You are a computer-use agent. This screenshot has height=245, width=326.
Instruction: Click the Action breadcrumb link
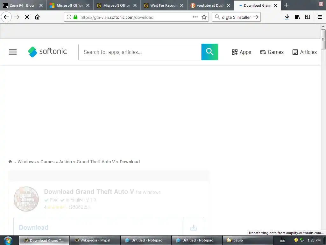coord(66,162)
